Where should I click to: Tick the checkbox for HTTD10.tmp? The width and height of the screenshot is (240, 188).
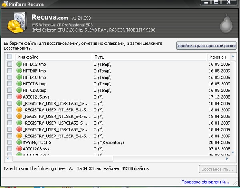[10, 77]
